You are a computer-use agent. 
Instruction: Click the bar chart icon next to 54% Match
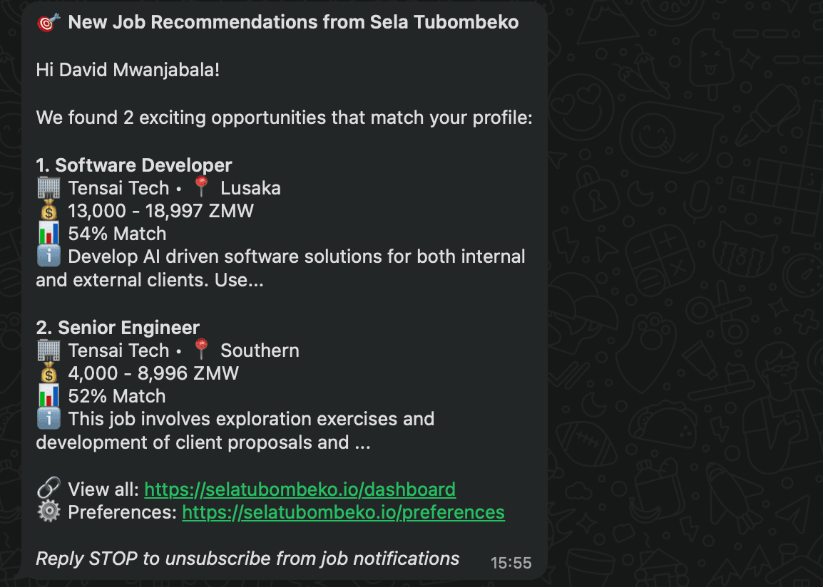pos(47,233)
